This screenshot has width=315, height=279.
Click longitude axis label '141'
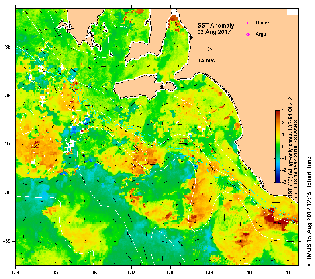287,273
